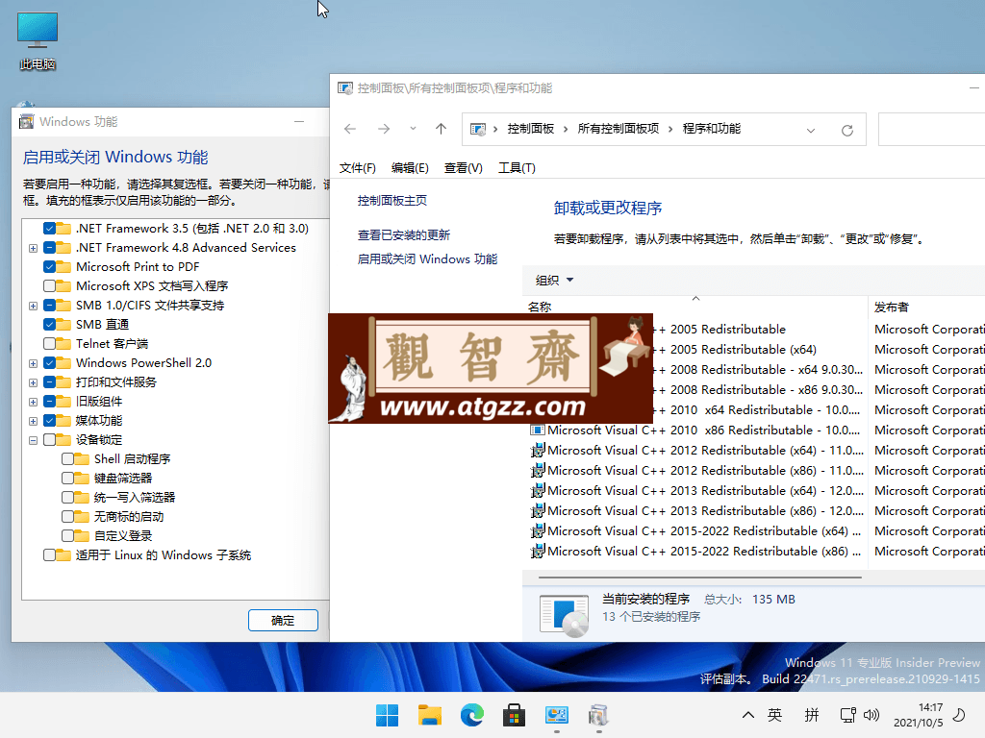
Task: Go up one level in Control Panel
Action: (x=441, y=129)
